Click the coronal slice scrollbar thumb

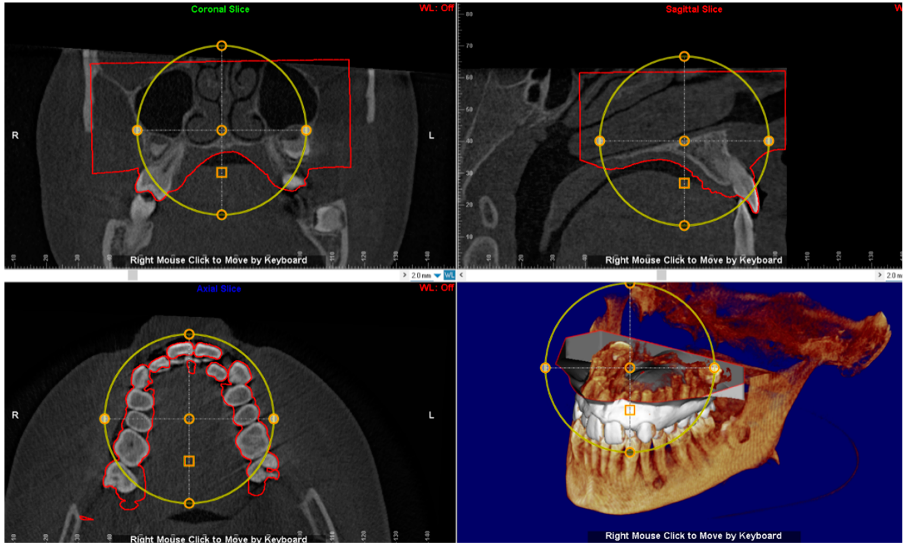click(x=133, y=275)
